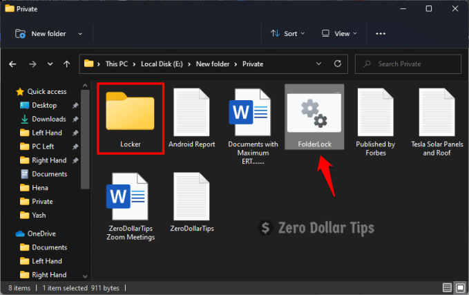Screen dimensions: 469x295
Task: Select the Published by Forbes file
Action: pos(375,114)
